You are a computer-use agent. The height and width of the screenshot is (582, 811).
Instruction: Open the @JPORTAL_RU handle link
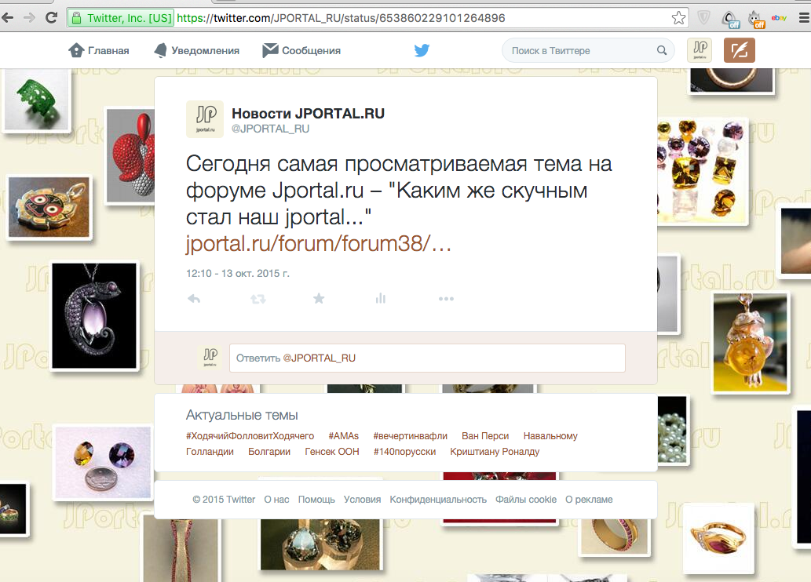(x=270, y=129)
